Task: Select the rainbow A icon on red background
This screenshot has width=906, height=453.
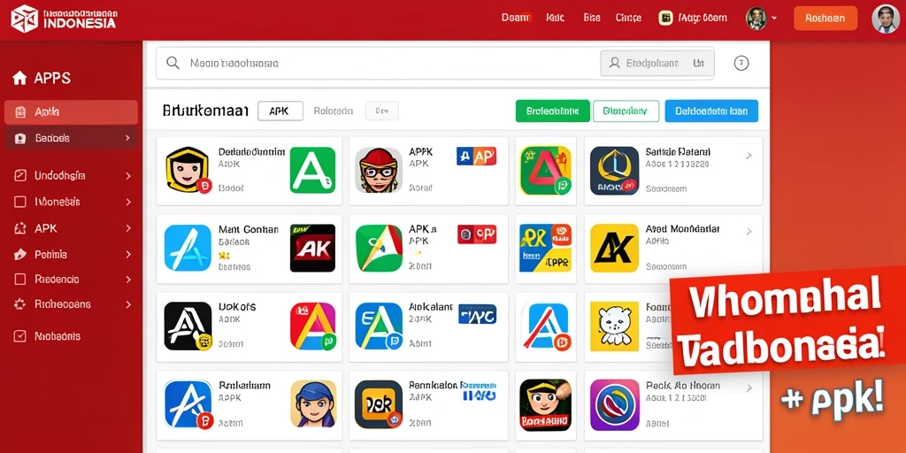Action: [x=312, y=326]
